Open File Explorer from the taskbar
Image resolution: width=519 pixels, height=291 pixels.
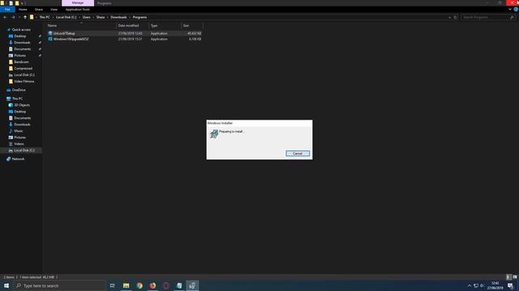[127, 285]
